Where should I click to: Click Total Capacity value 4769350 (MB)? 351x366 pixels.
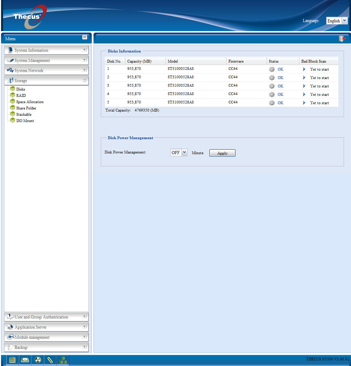pos(147,110)
